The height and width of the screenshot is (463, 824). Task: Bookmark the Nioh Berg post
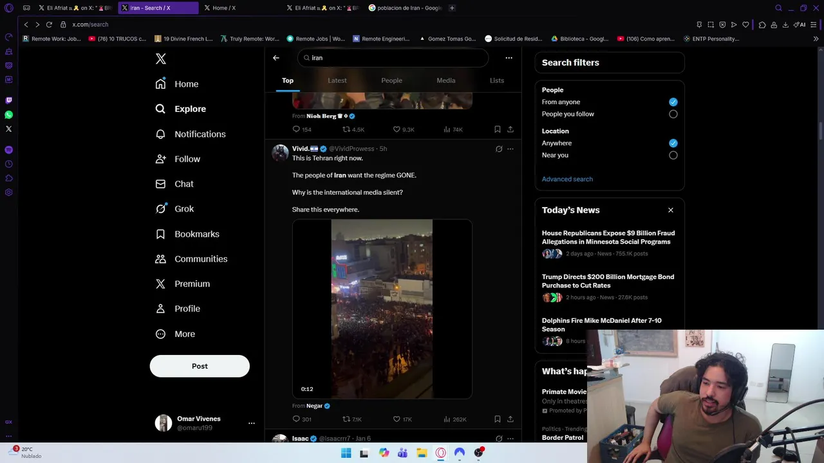[498, 129]
